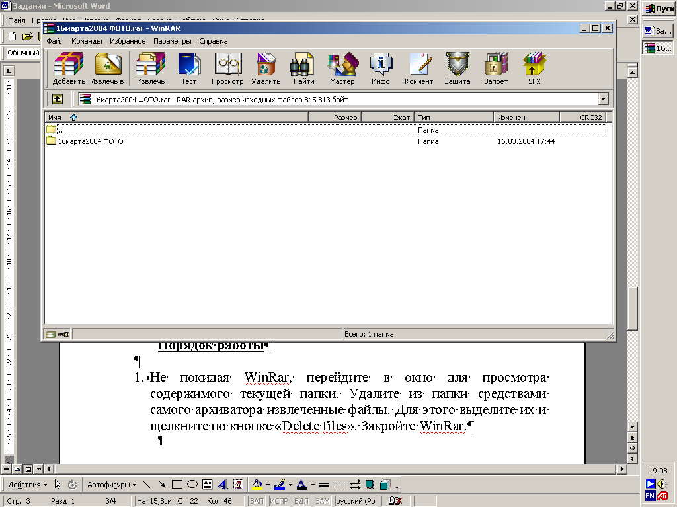This screenshot has height=507, width=677.
Task: Open line style options
Action: (324, 484)
